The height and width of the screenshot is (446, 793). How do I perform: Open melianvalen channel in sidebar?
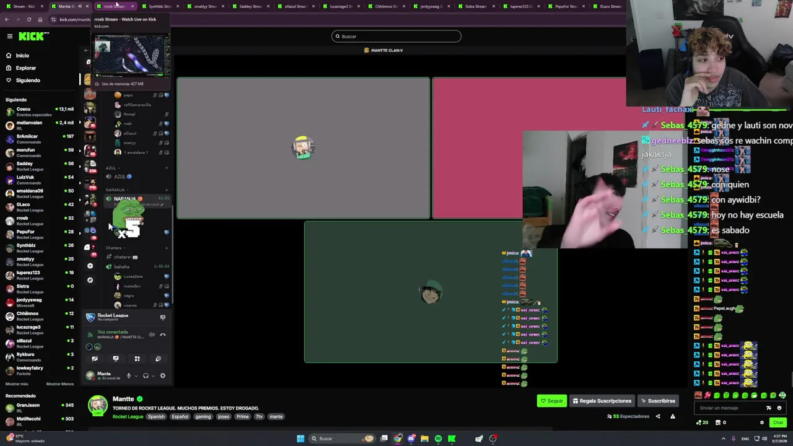pos(40,125)
